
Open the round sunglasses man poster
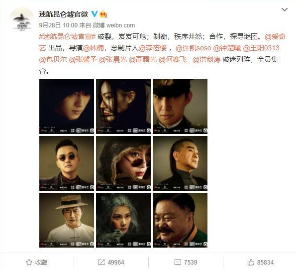point(67,163)
